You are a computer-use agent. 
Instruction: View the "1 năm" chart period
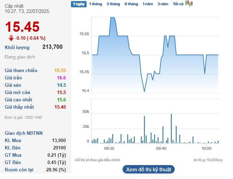click(147, 4)
